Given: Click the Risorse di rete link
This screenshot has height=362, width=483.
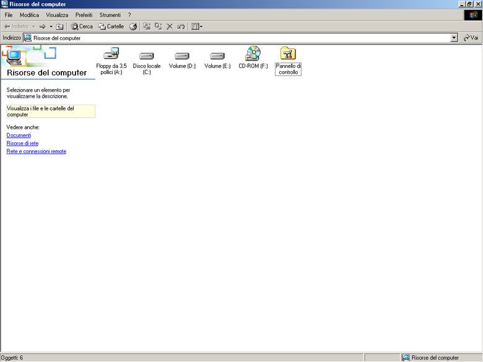Looking at the screenshot, I should click(x=22, y=143).
